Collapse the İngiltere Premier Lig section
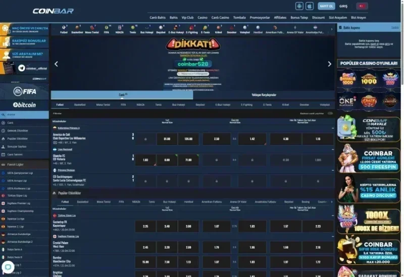Viewport: 404px width, 277px height. 333,236
